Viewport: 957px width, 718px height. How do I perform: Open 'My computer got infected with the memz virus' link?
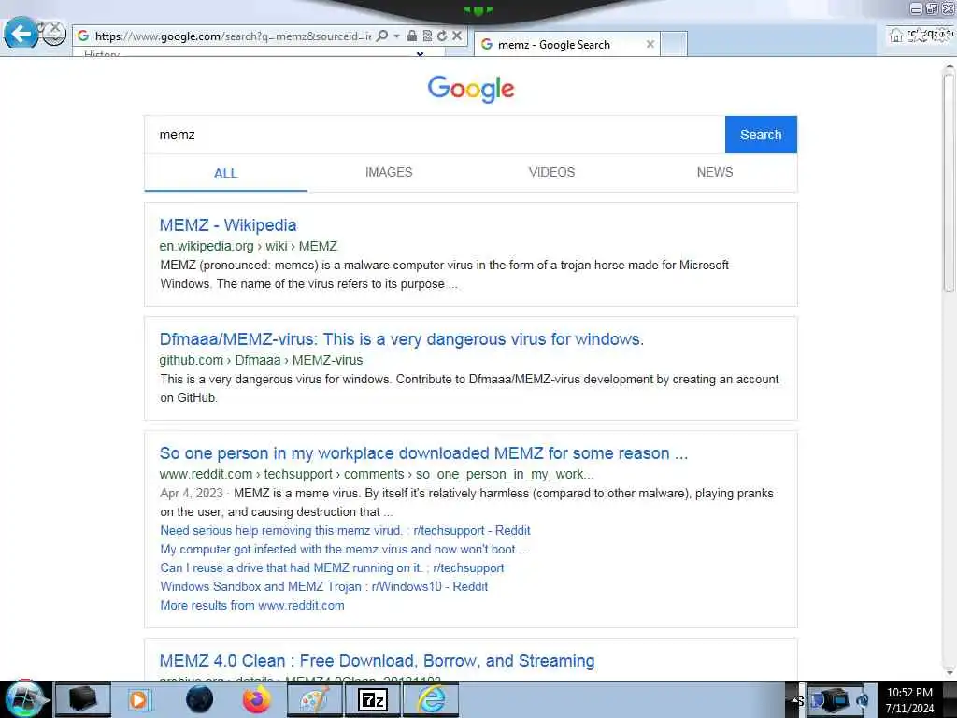pyautogui.click(x=344, y=550)
